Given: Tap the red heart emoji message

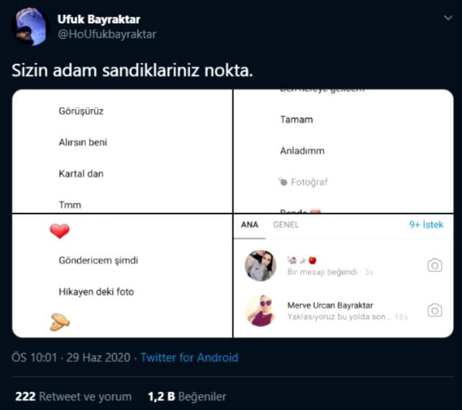Looking at the screenshot, I should 59,231.
